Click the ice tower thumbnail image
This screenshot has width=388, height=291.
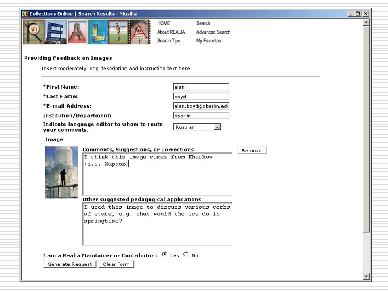pyautogui.click(x=61, y=172)
